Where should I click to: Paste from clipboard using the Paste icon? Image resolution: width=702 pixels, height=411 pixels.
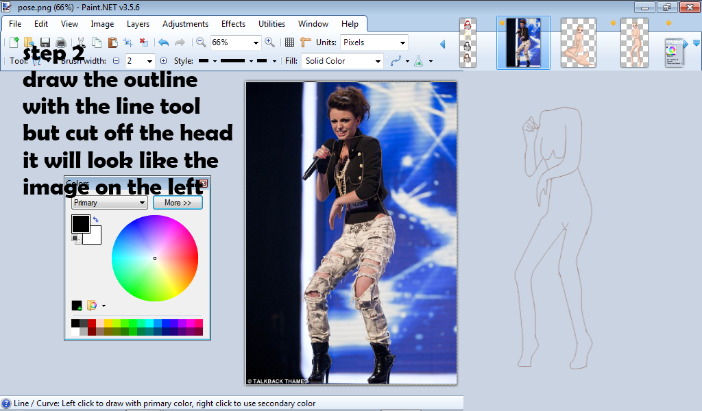(112, 42)
